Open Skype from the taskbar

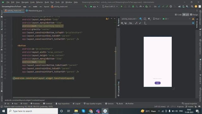click(x=83, y=111)
